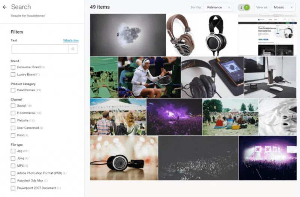Open the purple concert crowd thumbnail
The image size is (300, 197).
pyautogui.click(x=174, y=117)
